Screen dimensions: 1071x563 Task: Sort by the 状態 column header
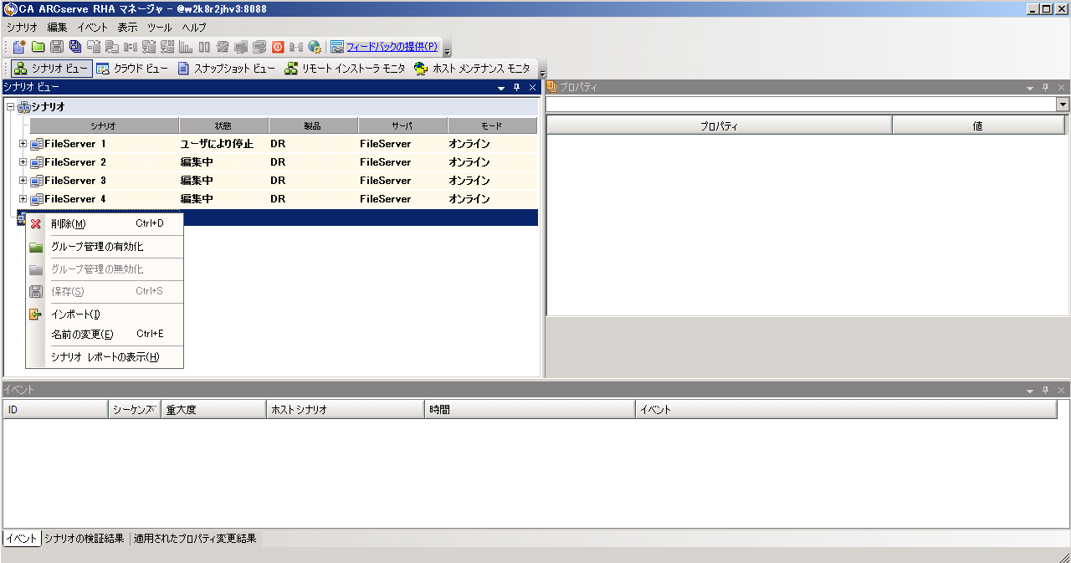(x=223, y=125)
